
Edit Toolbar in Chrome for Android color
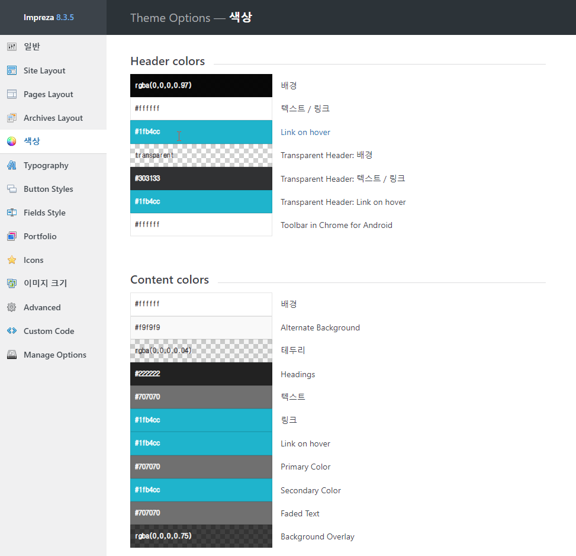(201, 224)
